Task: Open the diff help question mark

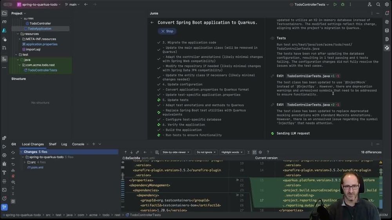Action: point(268,152)
